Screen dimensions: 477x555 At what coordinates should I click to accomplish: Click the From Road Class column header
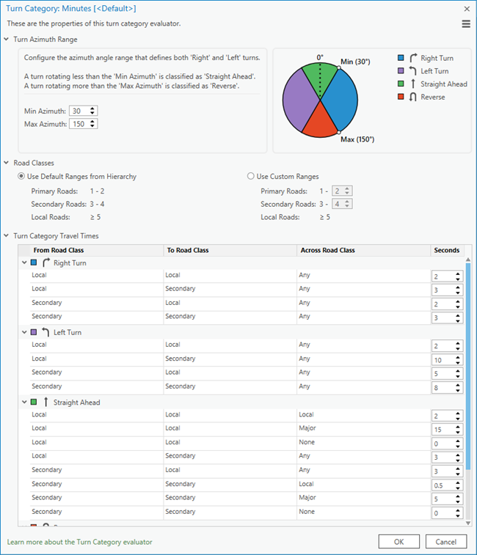pos(58,250)
